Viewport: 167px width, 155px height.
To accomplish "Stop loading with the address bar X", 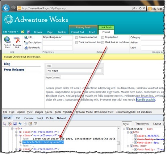I will 143,8.
